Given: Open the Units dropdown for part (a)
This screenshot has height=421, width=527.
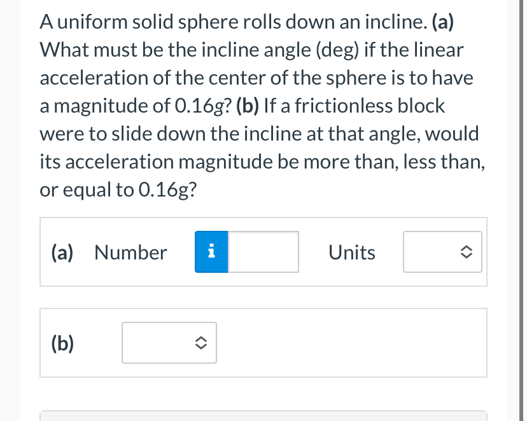Looking at the screenshot, I should pyautogui.click(x=442, y=252).
